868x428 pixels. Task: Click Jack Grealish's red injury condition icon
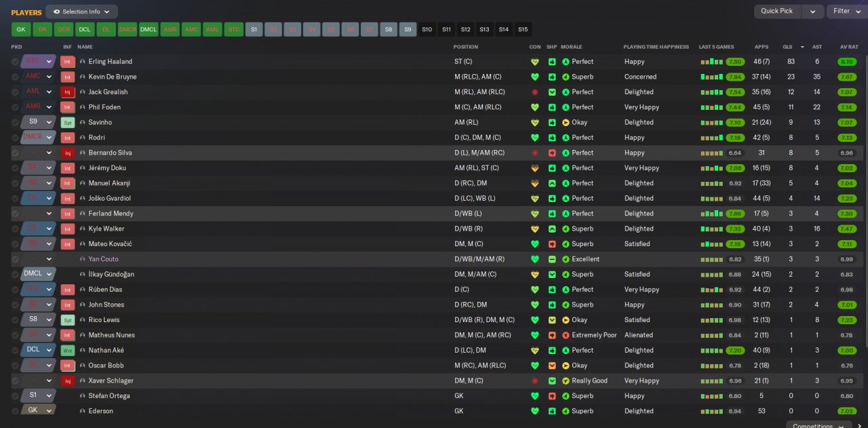tap(534, 92)
